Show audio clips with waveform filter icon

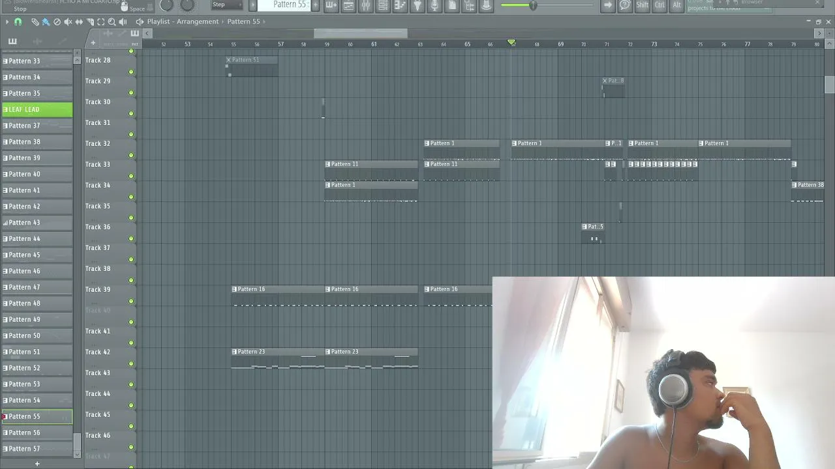click(37, 42)
